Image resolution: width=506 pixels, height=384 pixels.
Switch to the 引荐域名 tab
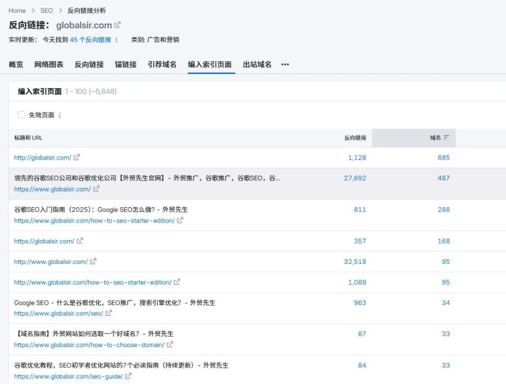(162, 64)
